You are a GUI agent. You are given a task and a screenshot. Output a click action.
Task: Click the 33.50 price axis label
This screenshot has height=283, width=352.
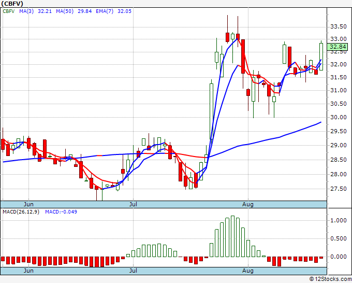tap(339, 27)
